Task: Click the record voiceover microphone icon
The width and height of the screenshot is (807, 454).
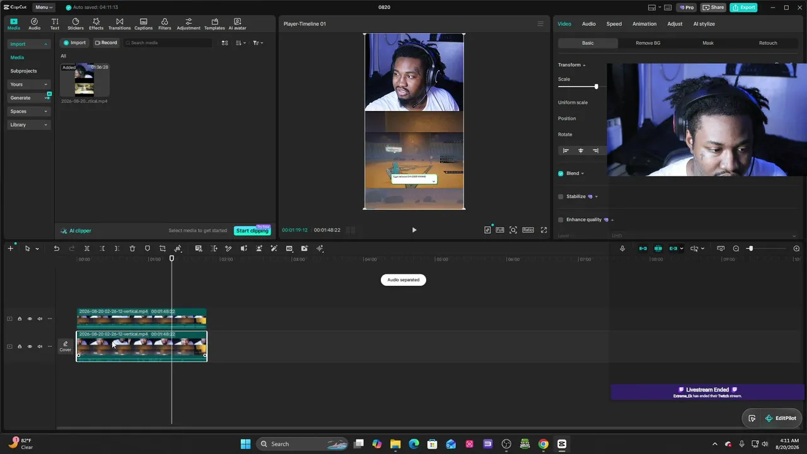Action: (x=622, y=248)
